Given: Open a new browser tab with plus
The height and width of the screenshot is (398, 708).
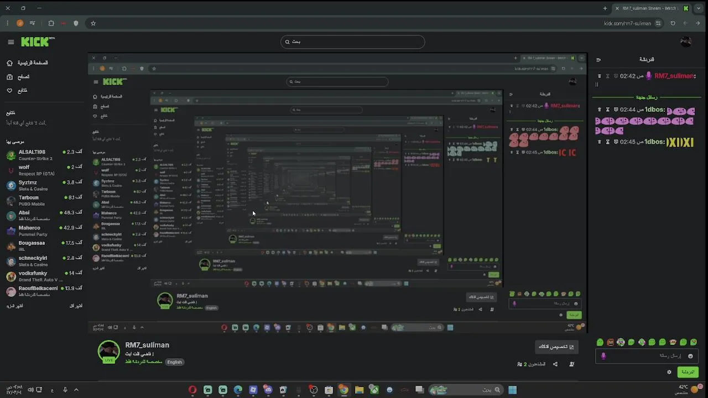Looking at the screenshot, I should pyautogui.click(x=605, y=8).
